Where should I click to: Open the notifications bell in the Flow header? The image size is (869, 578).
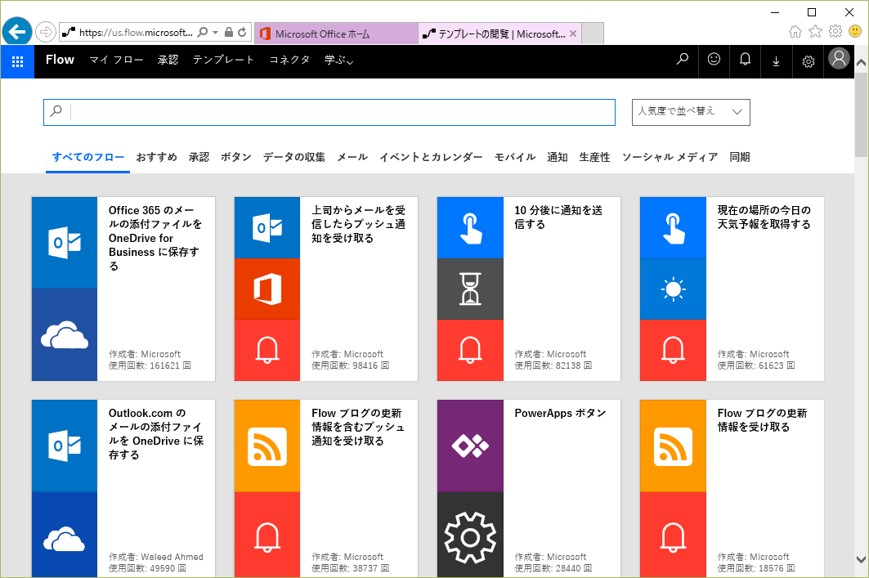[x=745, y=60]
